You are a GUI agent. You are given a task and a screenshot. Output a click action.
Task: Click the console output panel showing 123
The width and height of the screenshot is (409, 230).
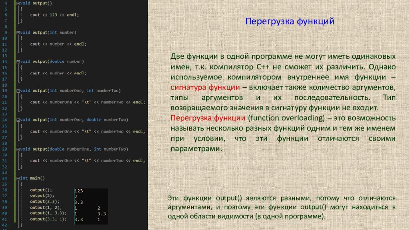point(91,205)
